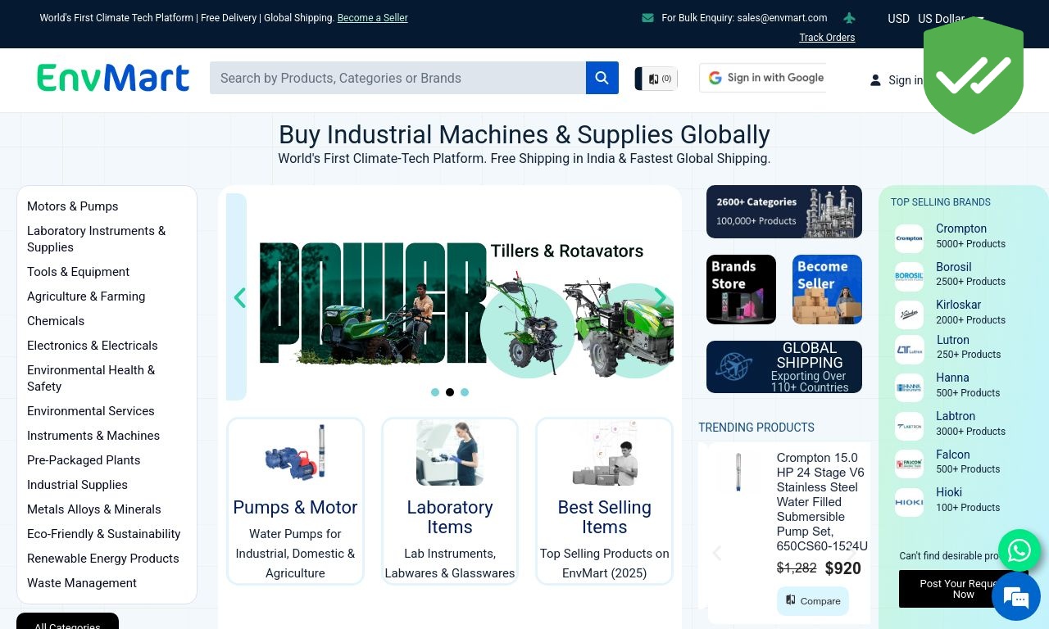Click the Crompton submersible pump image
Image resolution: width=1049 pixels, height=629 pixels.
(738, 472)
